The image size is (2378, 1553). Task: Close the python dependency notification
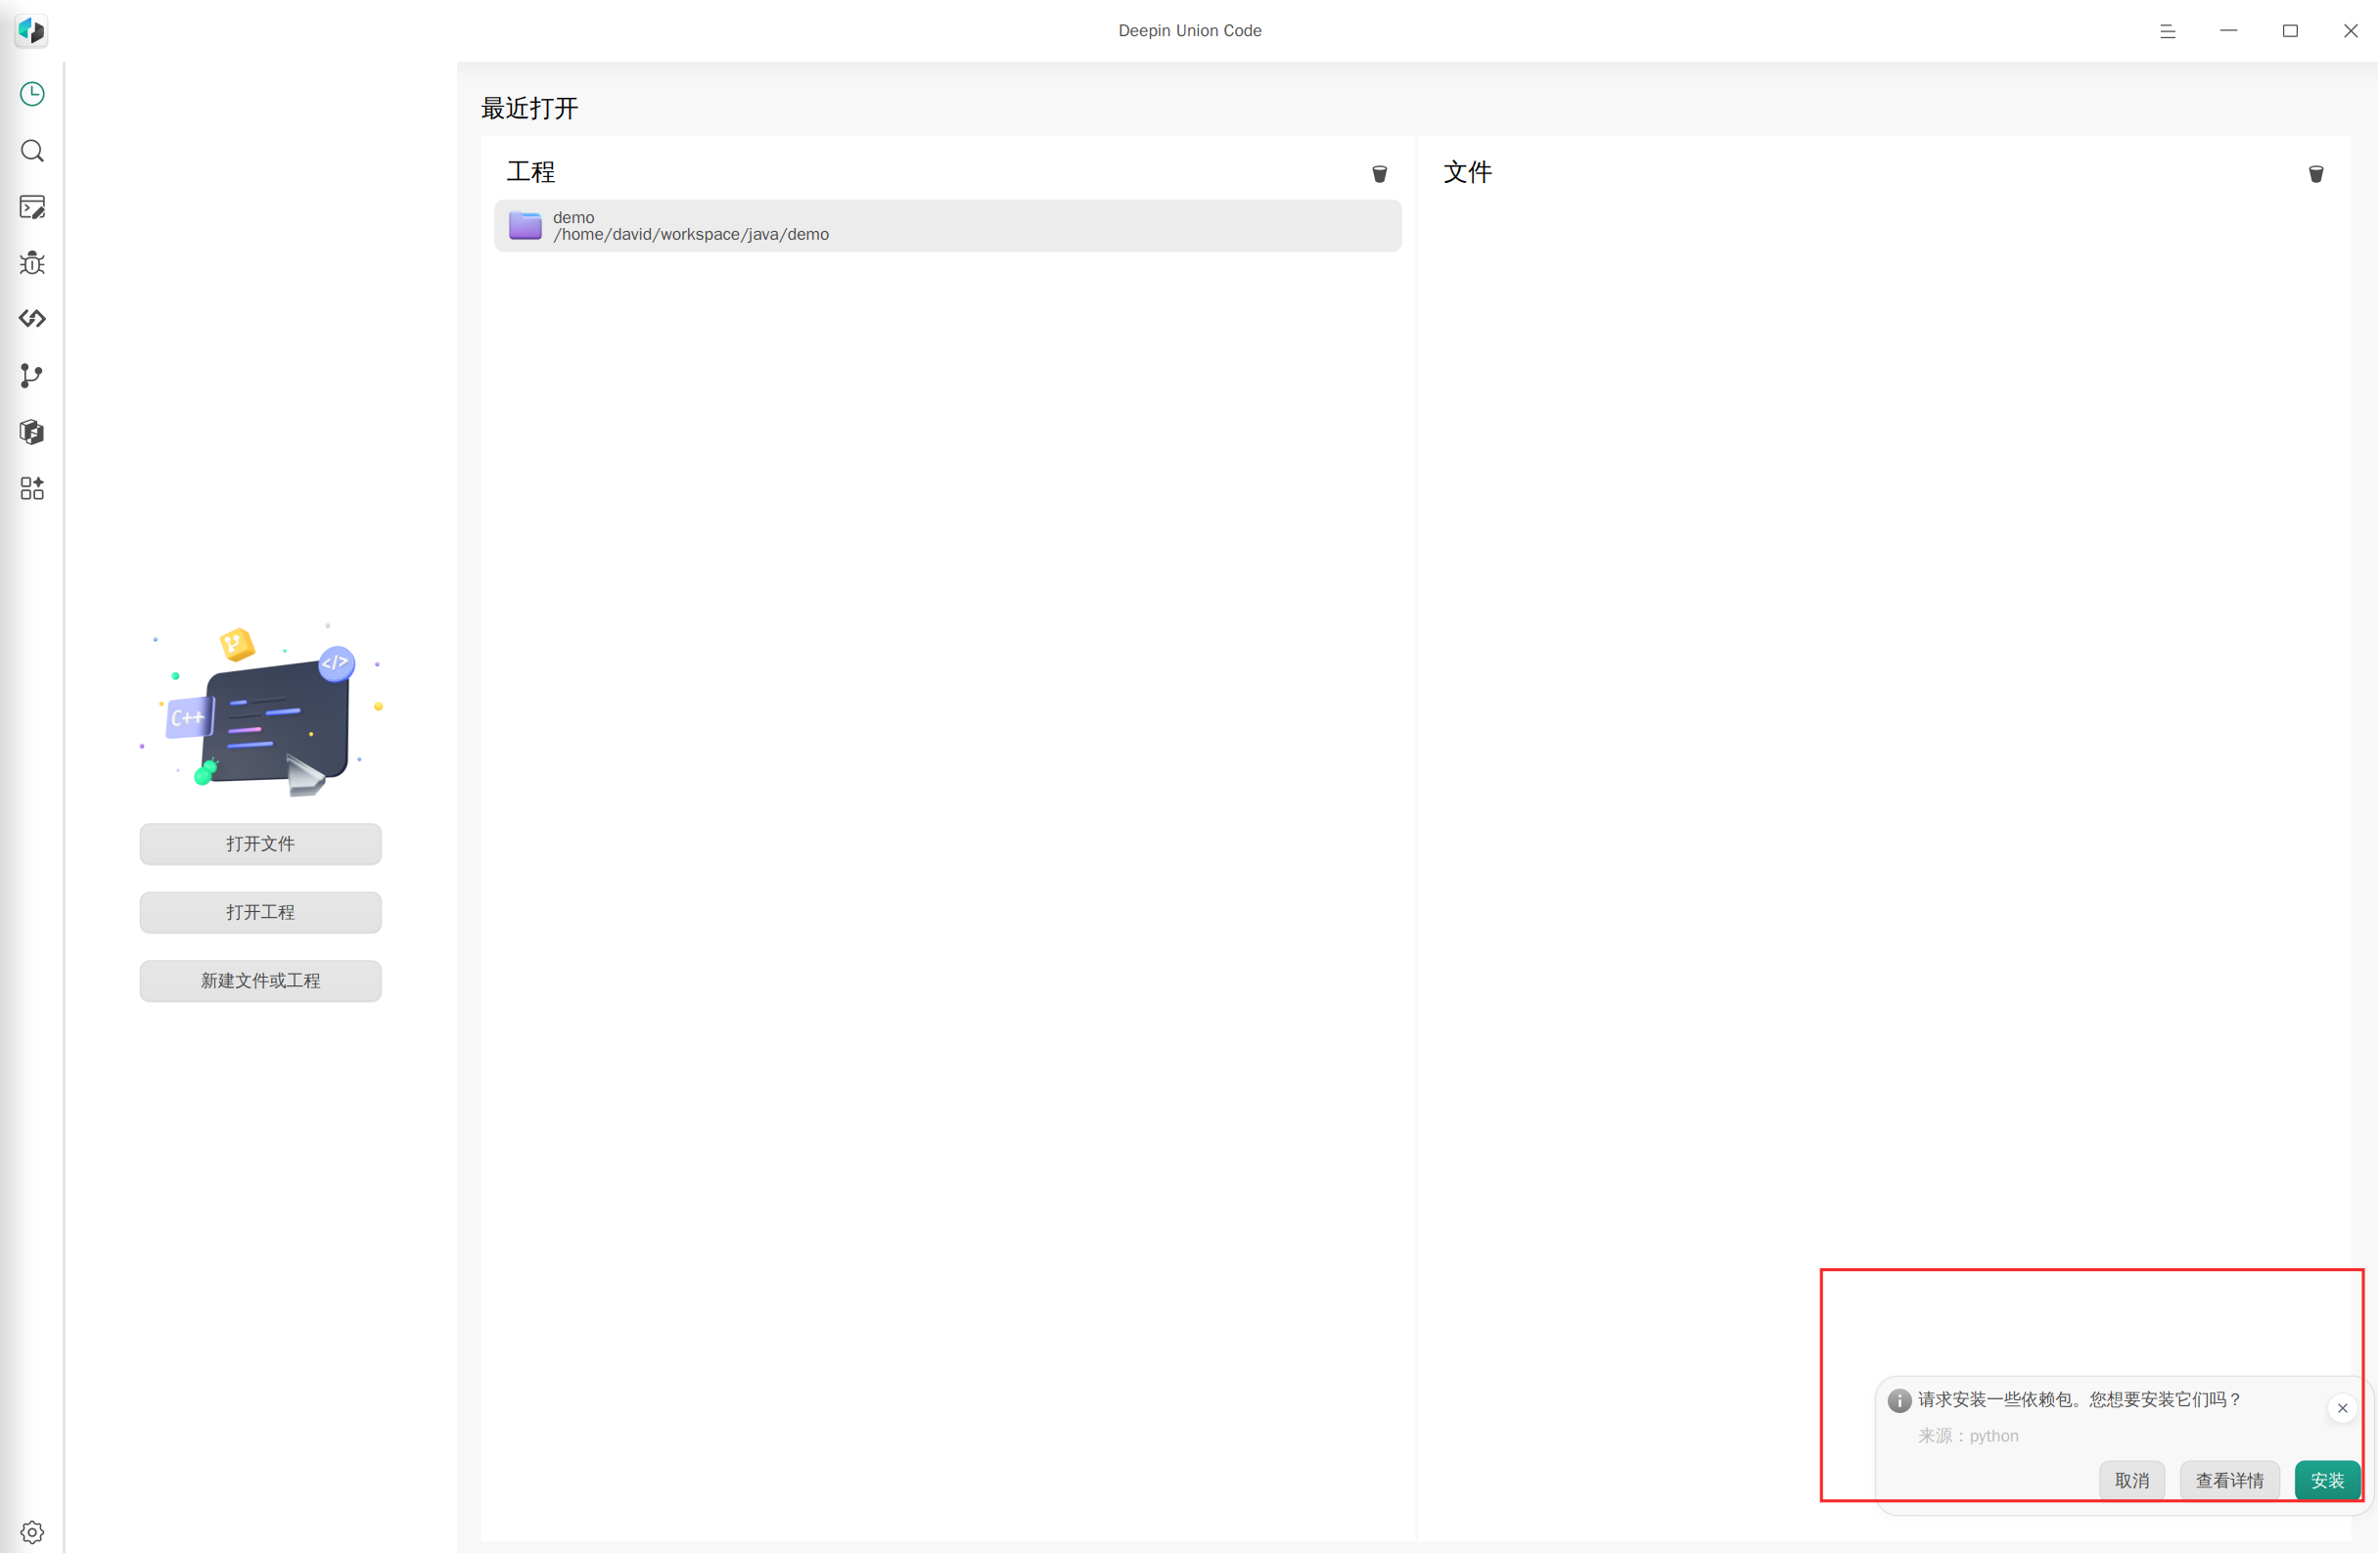[x=2343, y=1408]
